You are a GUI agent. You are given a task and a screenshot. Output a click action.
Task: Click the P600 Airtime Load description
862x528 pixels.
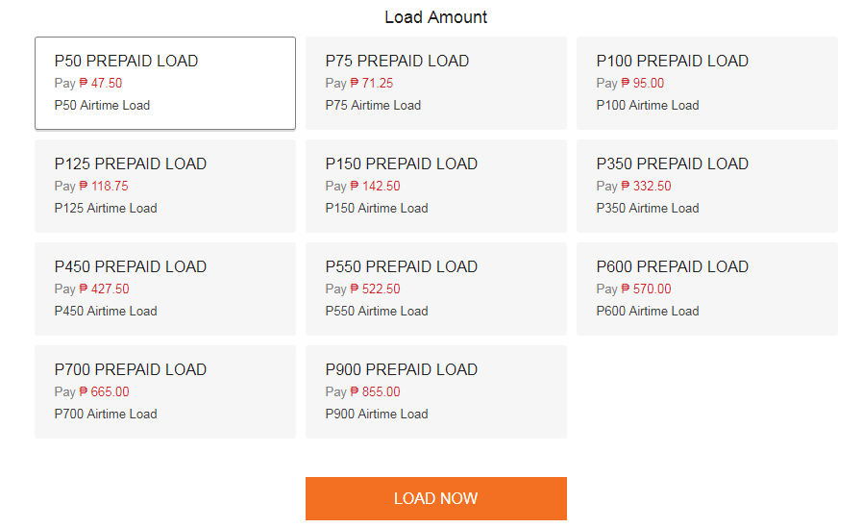tap(648, 311)
